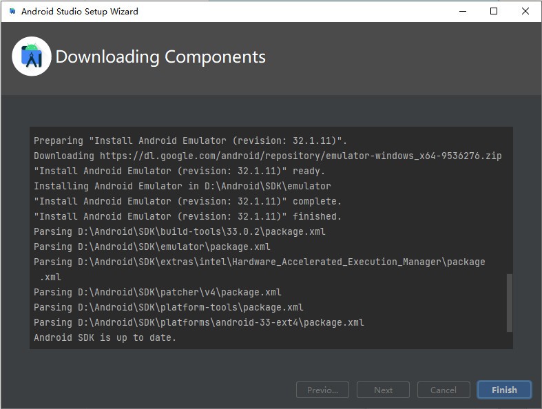Click the Android Studio logo icon
This screenshot has height=409, width=542.
pyautogui.click(x=32, y=56)
